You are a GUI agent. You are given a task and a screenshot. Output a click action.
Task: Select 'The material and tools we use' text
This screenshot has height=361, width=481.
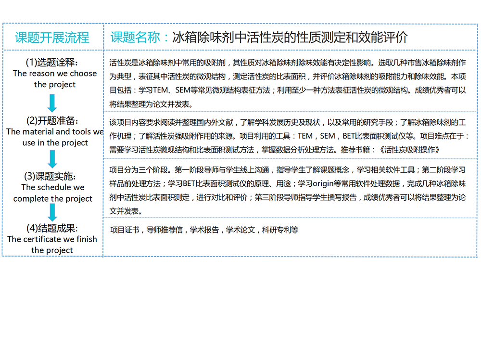(x=54, y=137)
